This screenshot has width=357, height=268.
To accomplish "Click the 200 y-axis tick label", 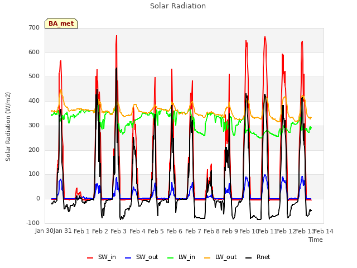I will click(34, 150).
